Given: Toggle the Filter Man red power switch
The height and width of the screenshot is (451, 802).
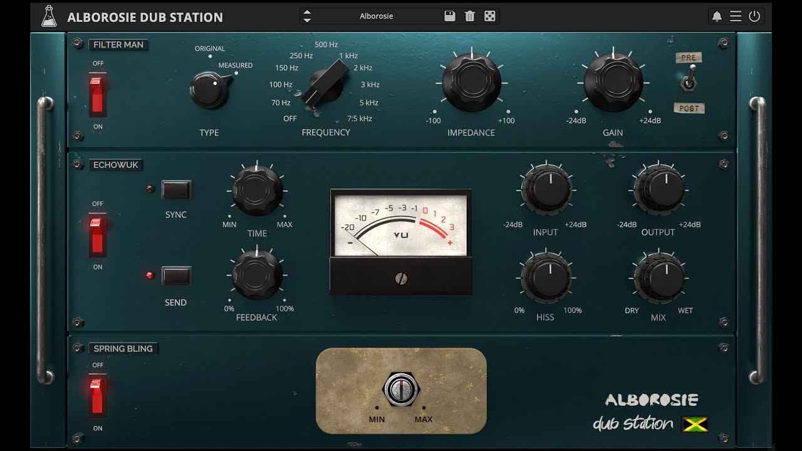Looking at the screenshot, I should (97, 95).
